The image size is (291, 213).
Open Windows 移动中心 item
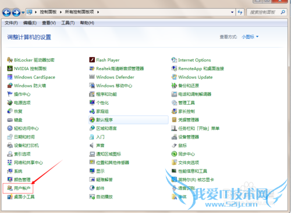[x=111, y=86]
